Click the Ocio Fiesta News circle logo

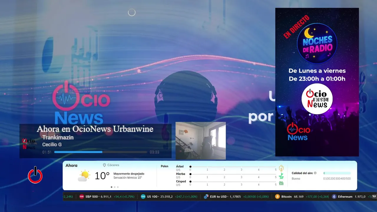(317, 99)
